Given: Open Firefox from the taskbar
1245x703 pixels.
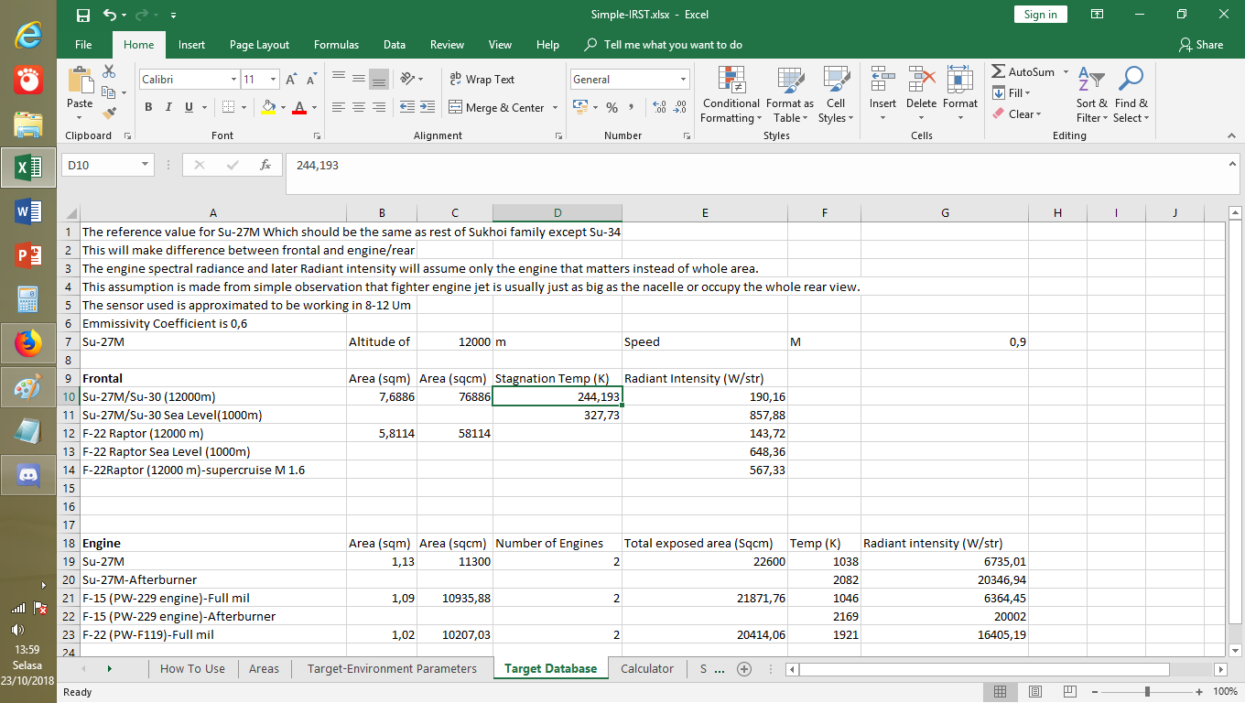Looking at the screenshot, I should click(28, 343).
